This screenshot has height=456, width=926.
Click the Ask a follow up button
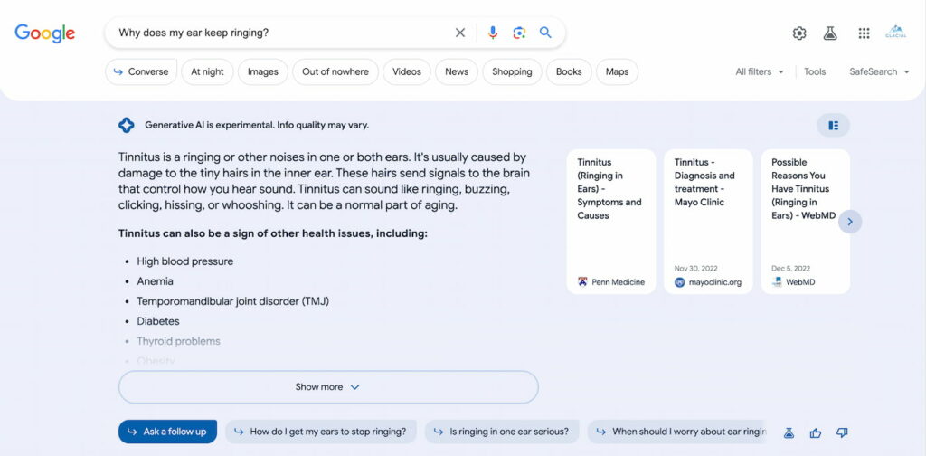(x=167, y=432)
